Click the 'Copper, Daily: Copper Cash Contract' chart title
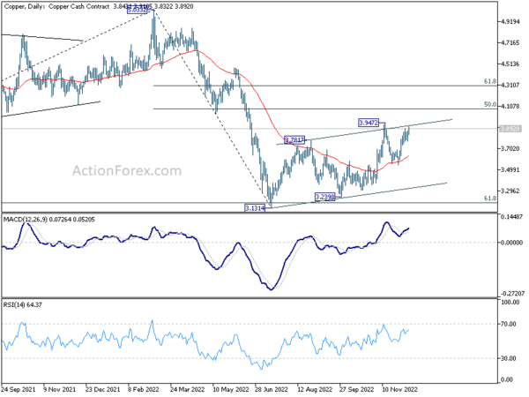The image size is (529, 397). [56, 6]
